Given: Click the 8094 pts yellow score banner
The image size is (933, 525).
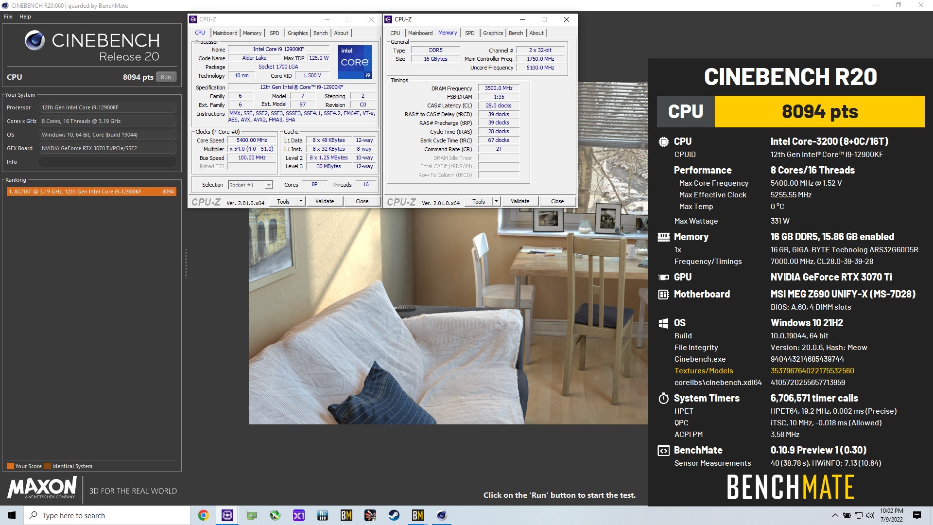Looking at the screenshot, I should click(x=819, y=111).
